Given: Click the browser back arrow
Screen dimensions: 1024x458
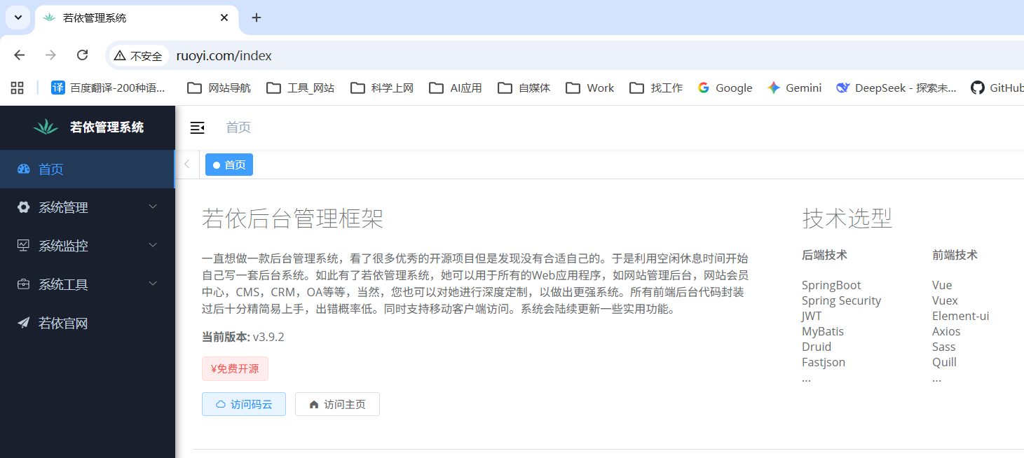Looking at the screenshot, I should click(x=20, y=55).
